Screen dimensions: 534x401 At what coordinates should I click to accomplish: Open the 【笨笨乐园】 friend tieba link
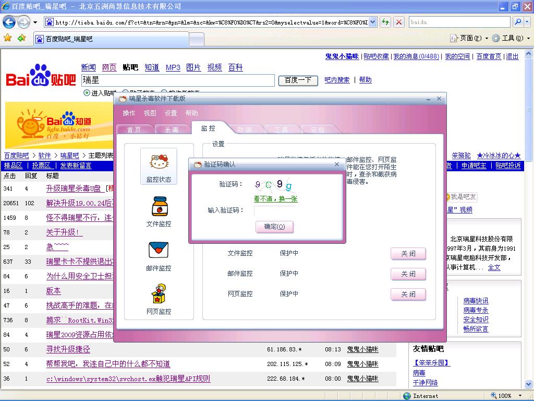431,363
